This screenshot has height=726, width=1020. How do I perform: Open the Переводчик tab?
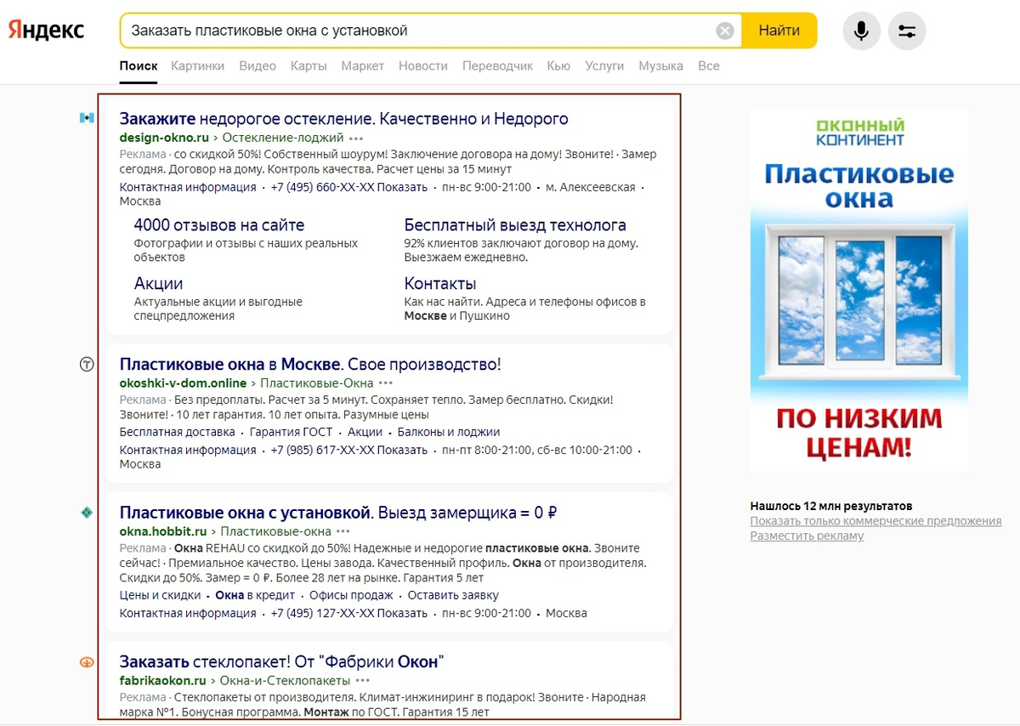tap(497, 65)
